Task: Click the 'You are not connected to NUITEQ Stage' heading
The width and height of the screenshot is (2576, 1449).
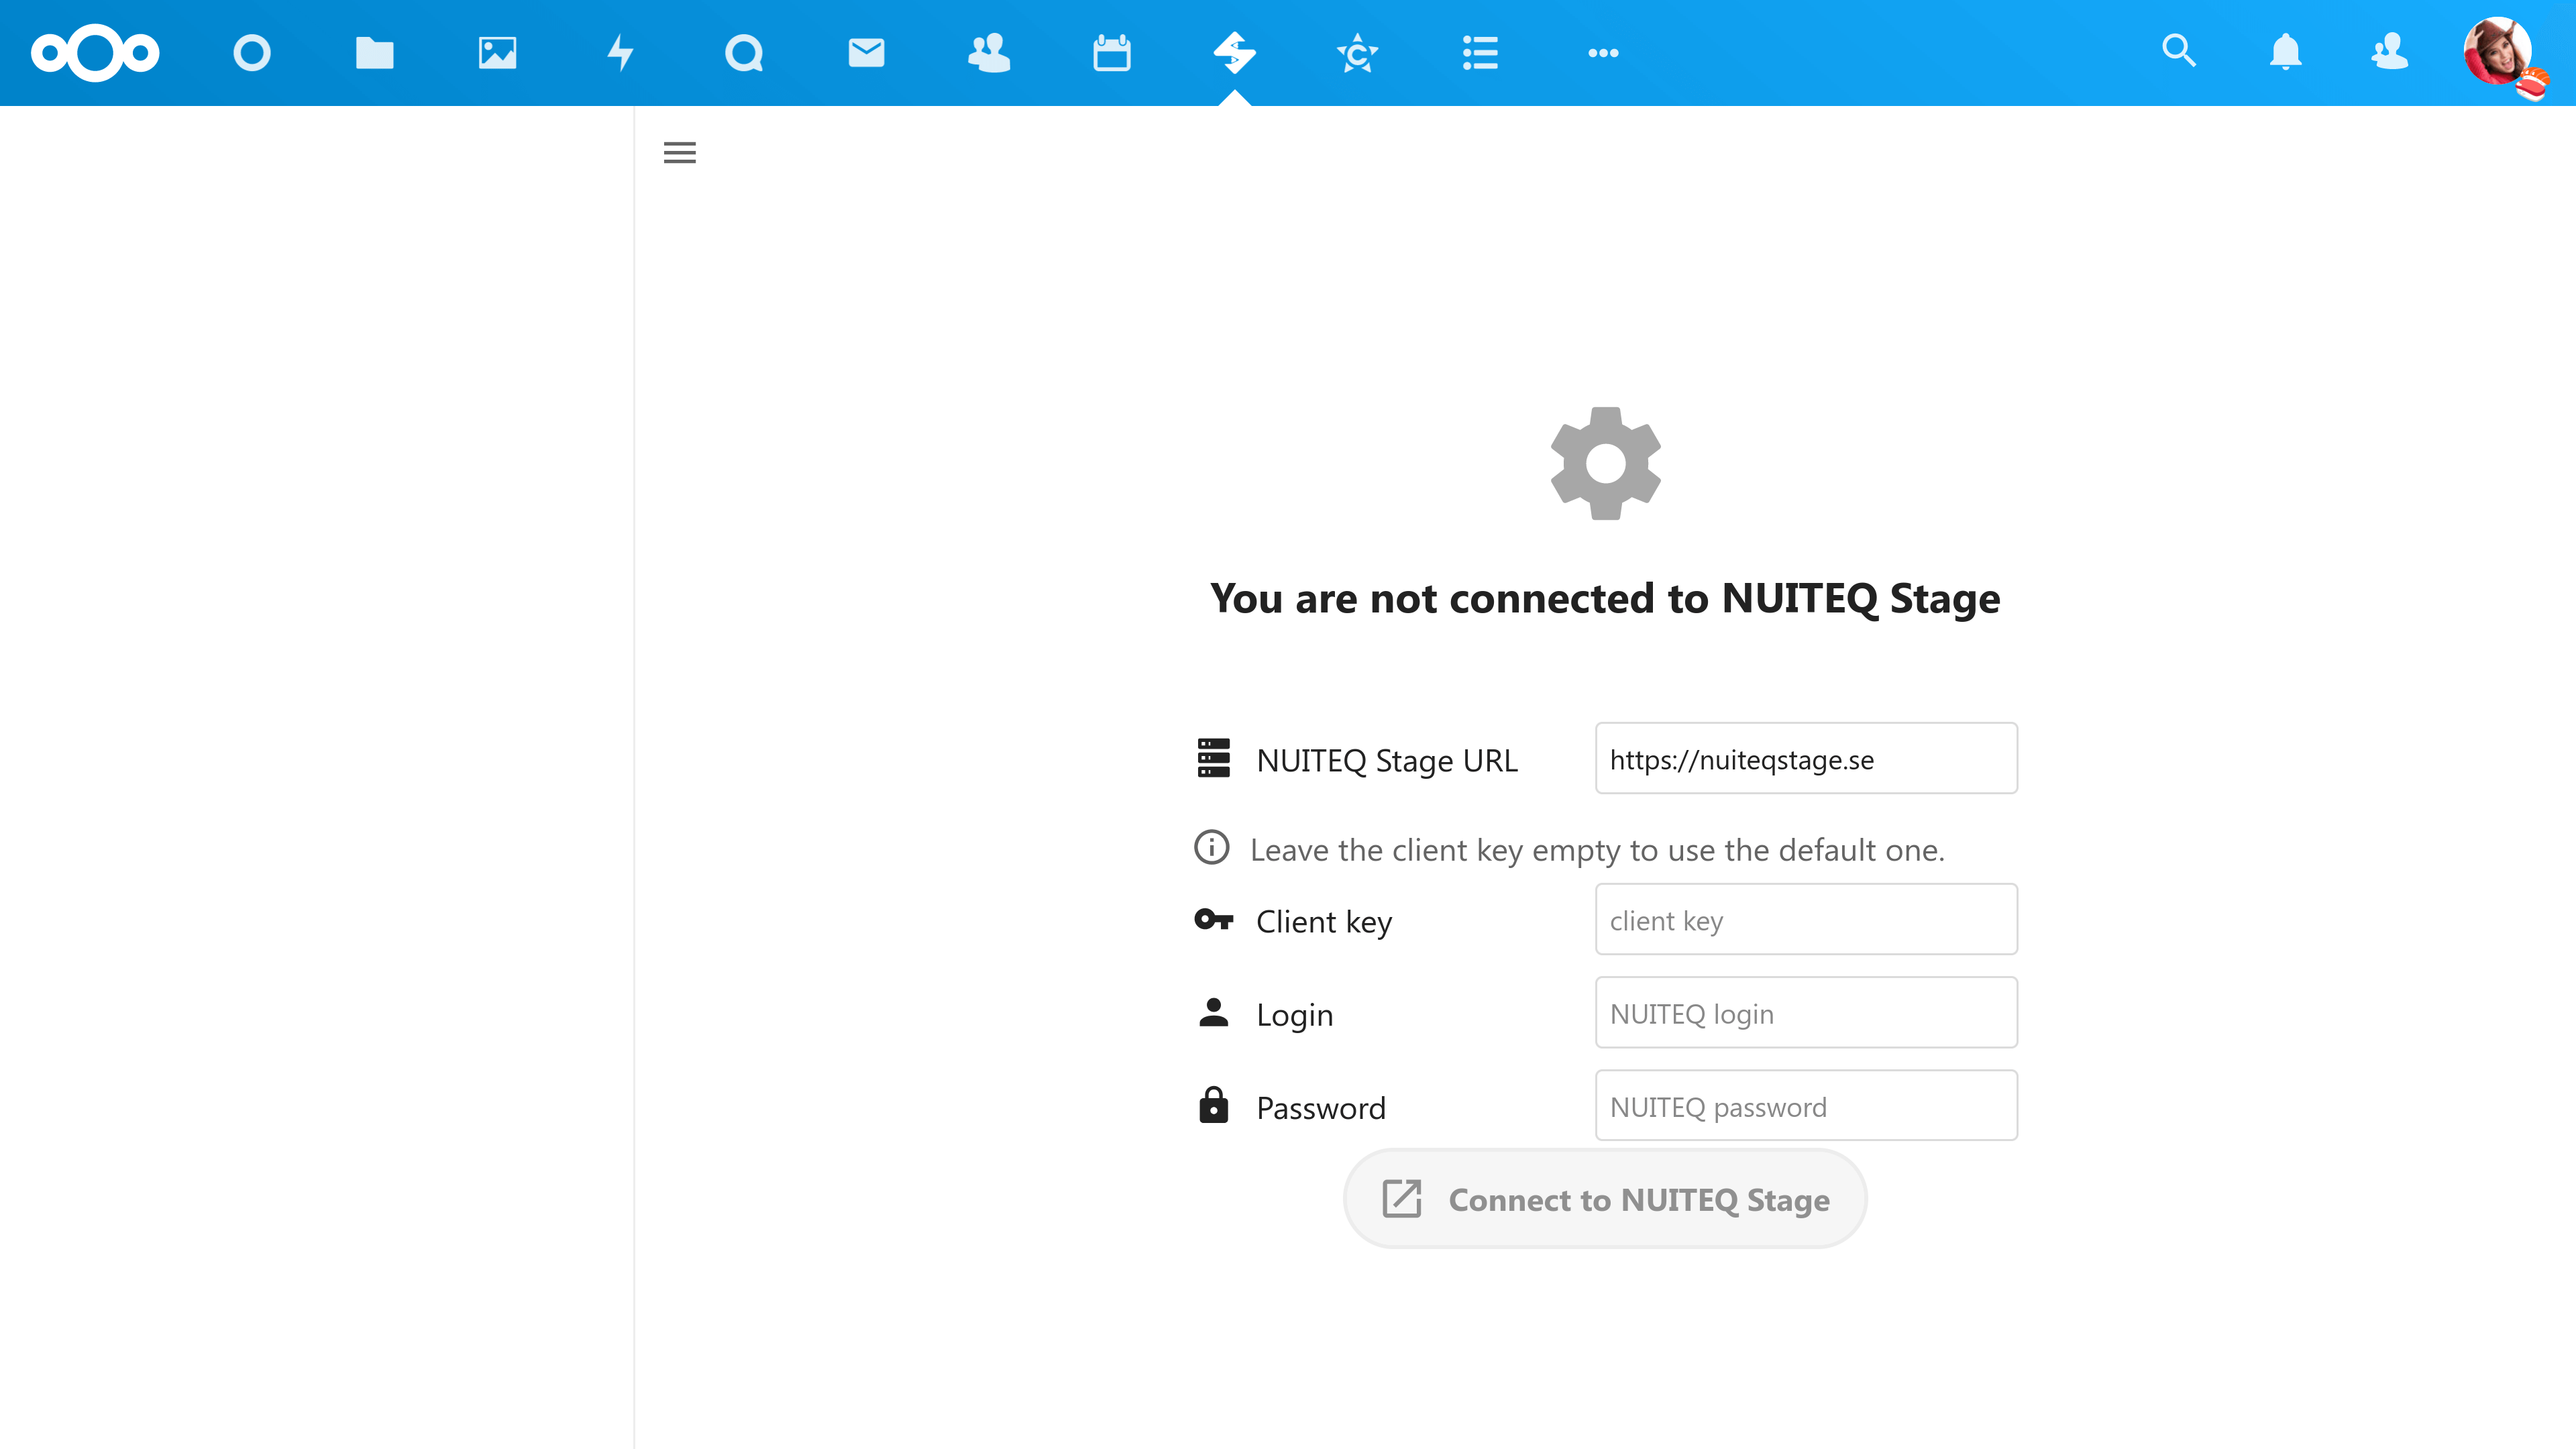Action: tap(1605, 599)
